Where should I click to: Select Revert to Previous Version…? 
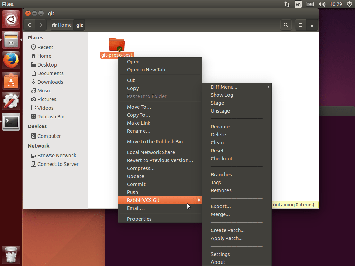tap(160, 160)
